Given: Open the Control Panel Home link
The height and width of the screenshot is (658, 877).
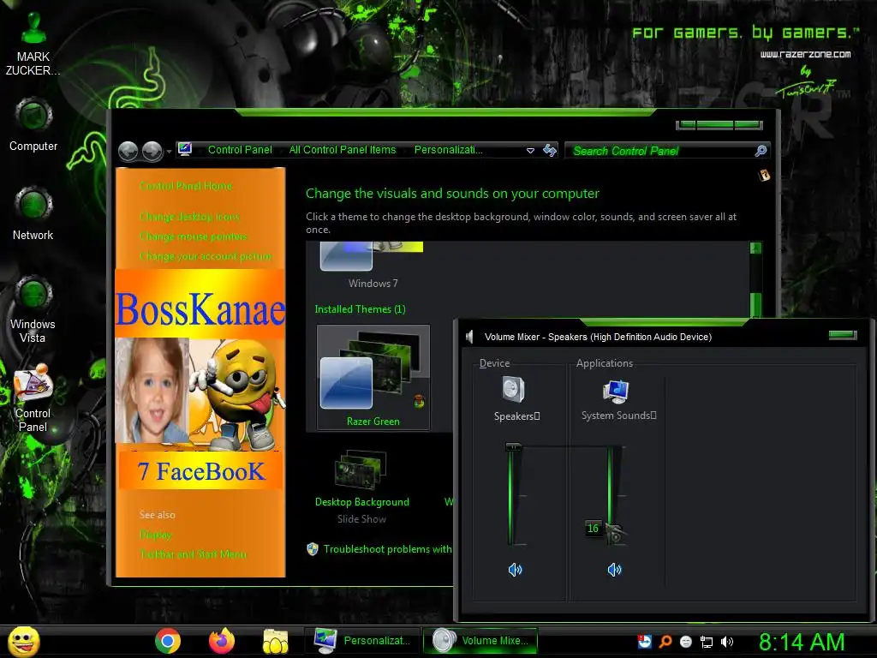Looking at the screenshot, I should (x=186, y=186).
